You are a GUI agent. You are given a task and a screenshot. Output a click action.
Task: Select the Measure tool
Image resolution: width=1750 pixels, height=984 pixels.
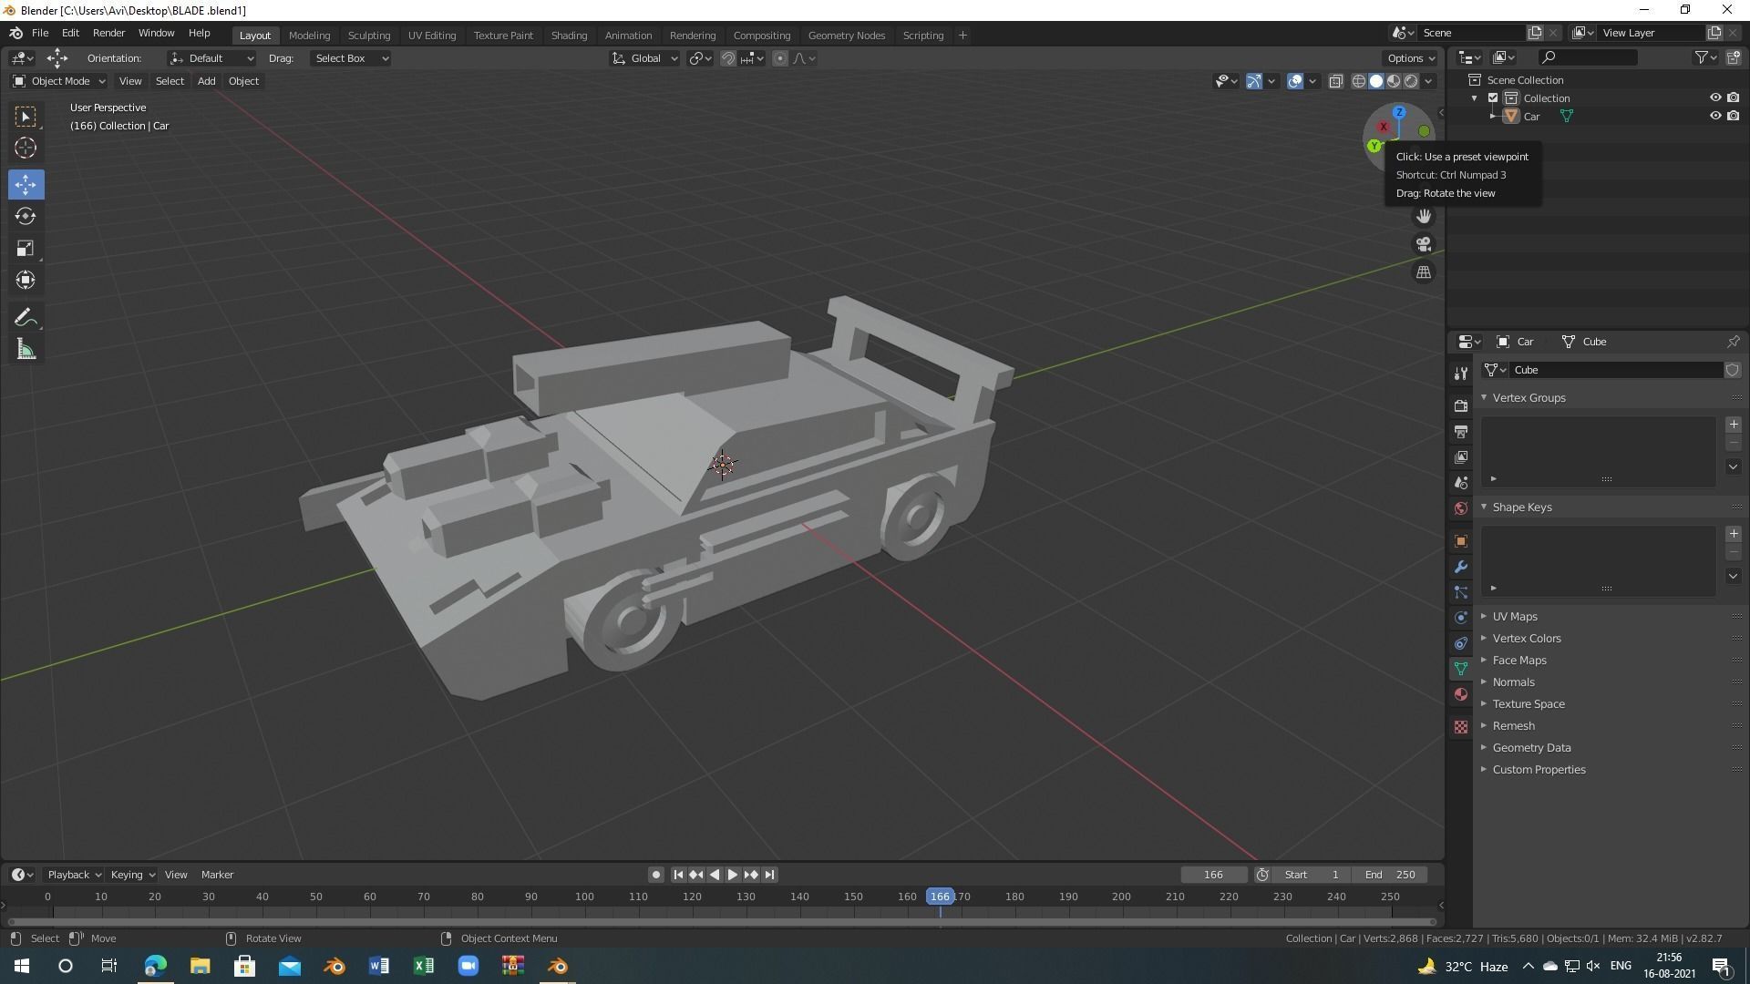(26, 349)
